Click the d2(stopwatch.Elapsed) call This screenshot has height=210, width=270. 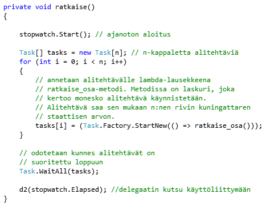pyautogui.click(x=63, y=189)
